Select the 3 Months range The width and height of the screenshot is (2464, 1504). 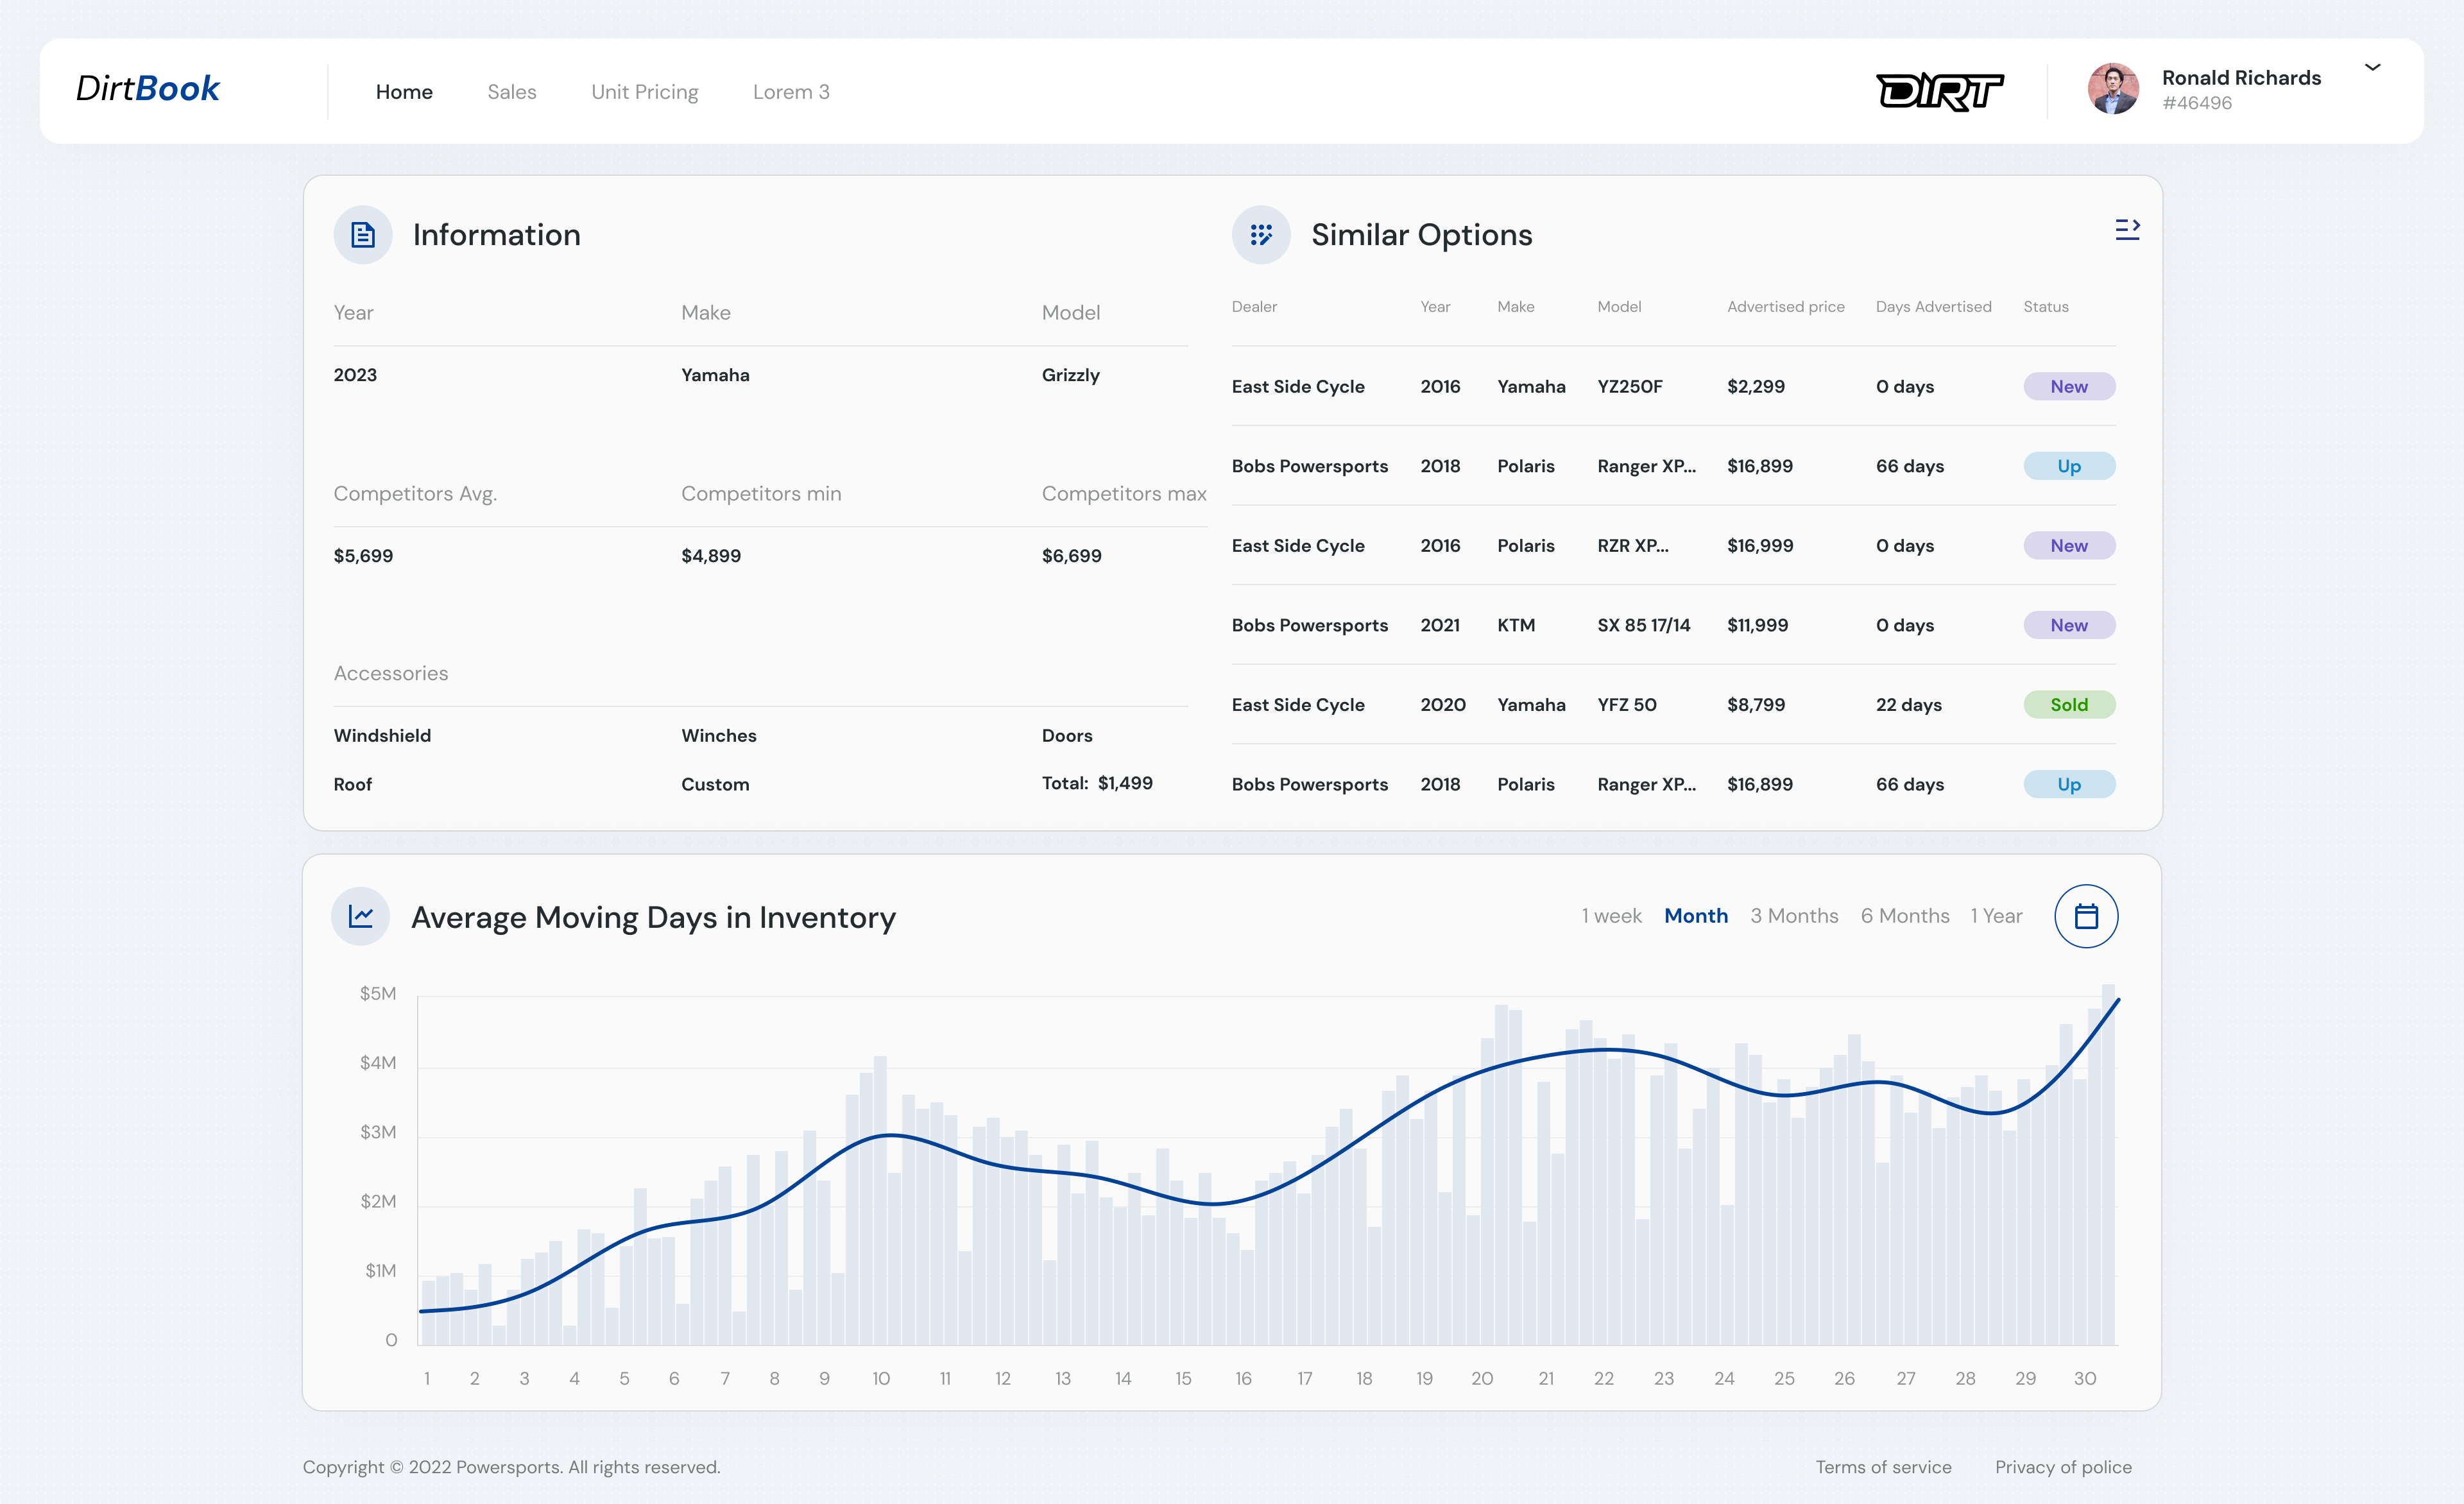coord(1794,916)
